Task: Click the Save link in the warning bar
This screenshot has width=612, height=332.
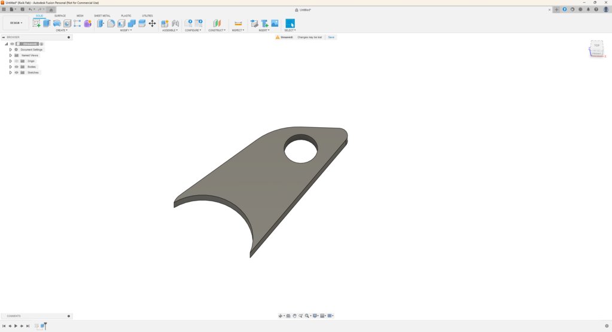Action: pos(331,38)
